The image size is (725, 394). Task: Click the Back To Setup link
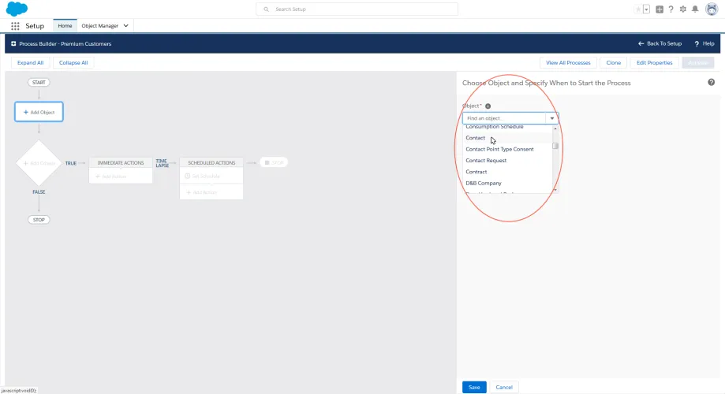(x=660, y=43)
